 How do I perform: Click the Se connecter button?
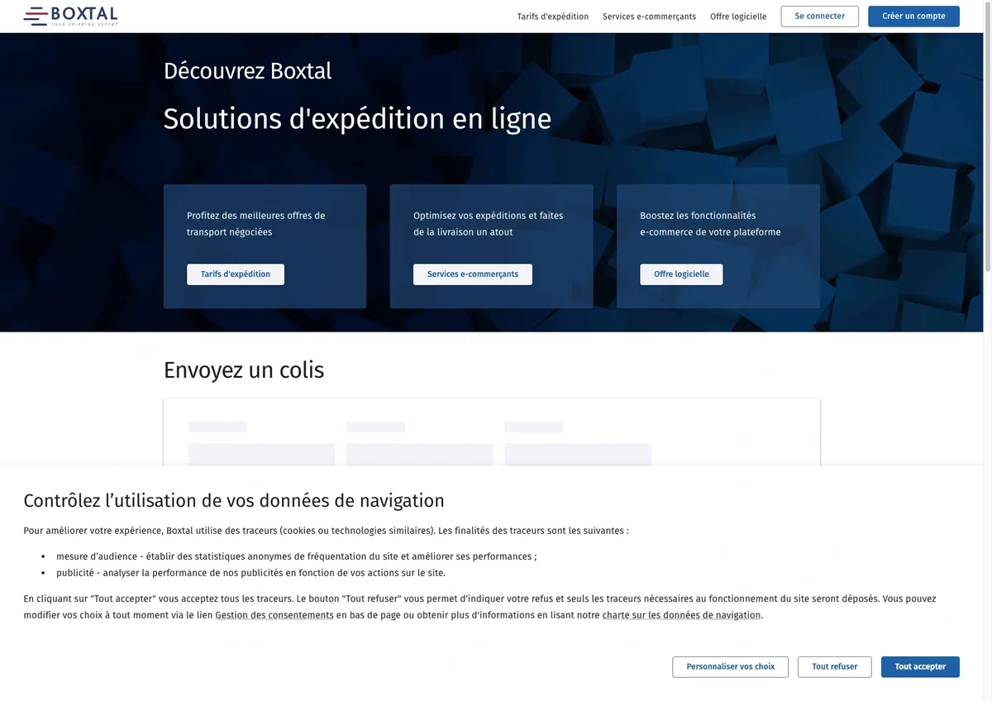tap(819, 17)
